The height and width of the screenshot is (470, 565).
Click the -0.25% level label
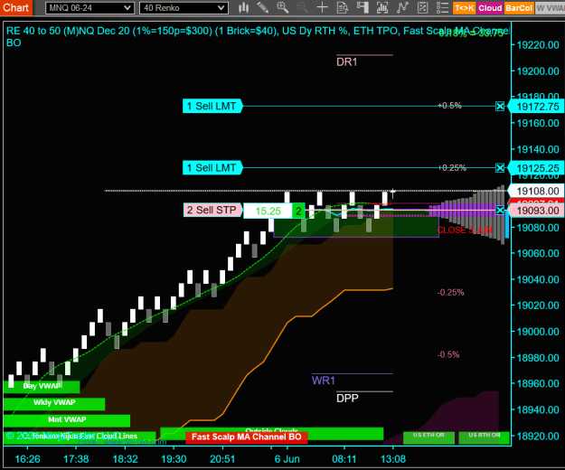pyautogui.click(x=451, y=293)
